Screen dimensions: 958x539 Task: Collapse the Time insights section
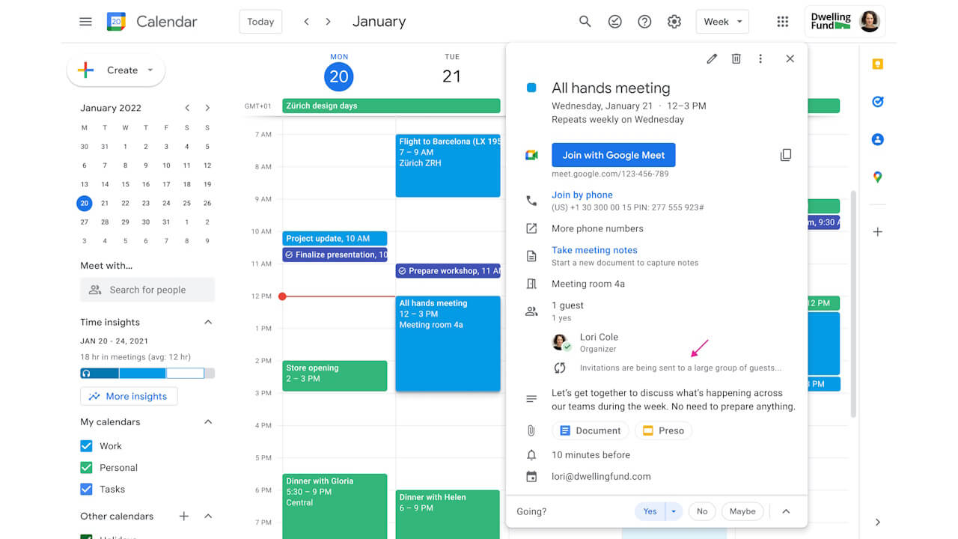(207, 322)
